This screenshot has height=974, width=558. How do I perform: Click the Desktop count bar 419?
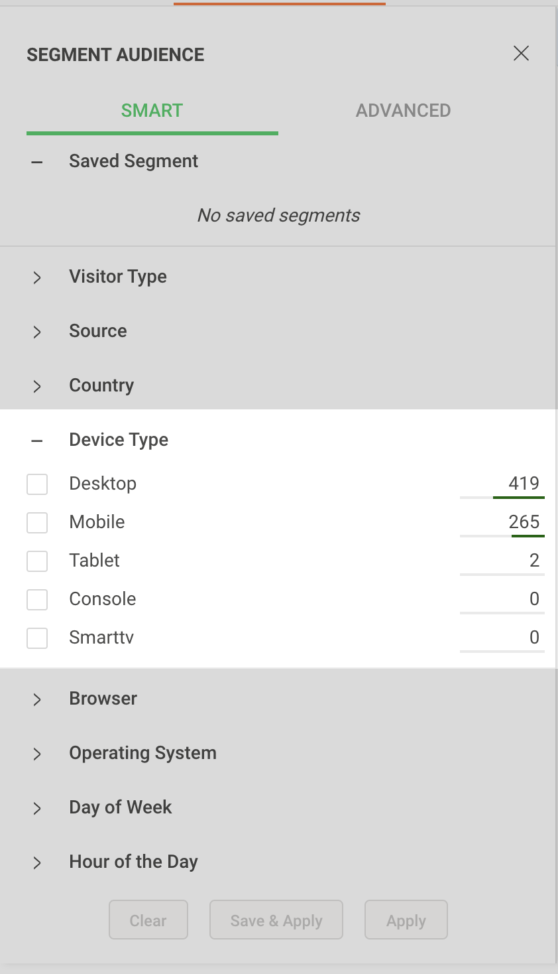point(502,487)
